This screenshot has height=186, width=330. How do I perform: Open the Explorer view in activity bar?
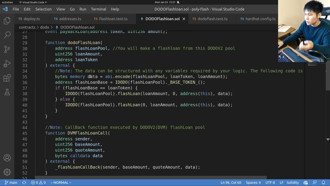(x=7, y=20)
